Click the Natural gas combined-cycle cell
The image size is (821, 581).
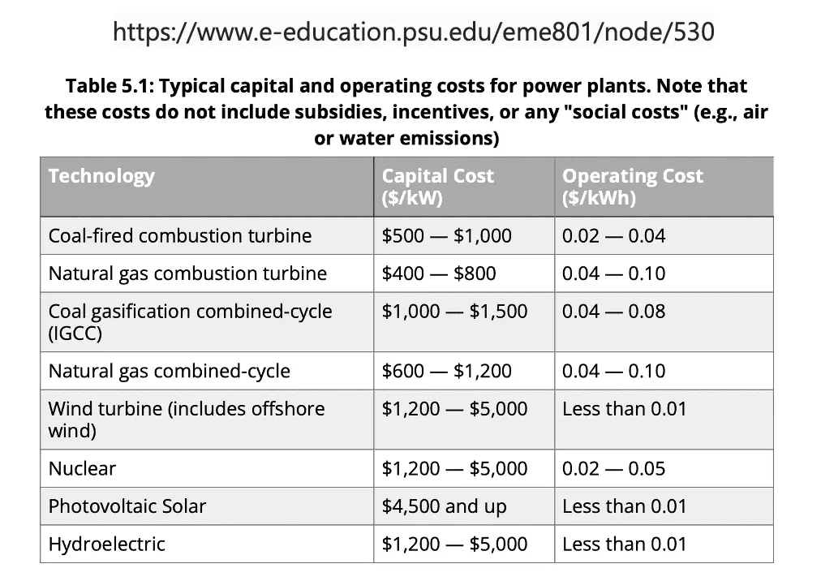(169, 371)
